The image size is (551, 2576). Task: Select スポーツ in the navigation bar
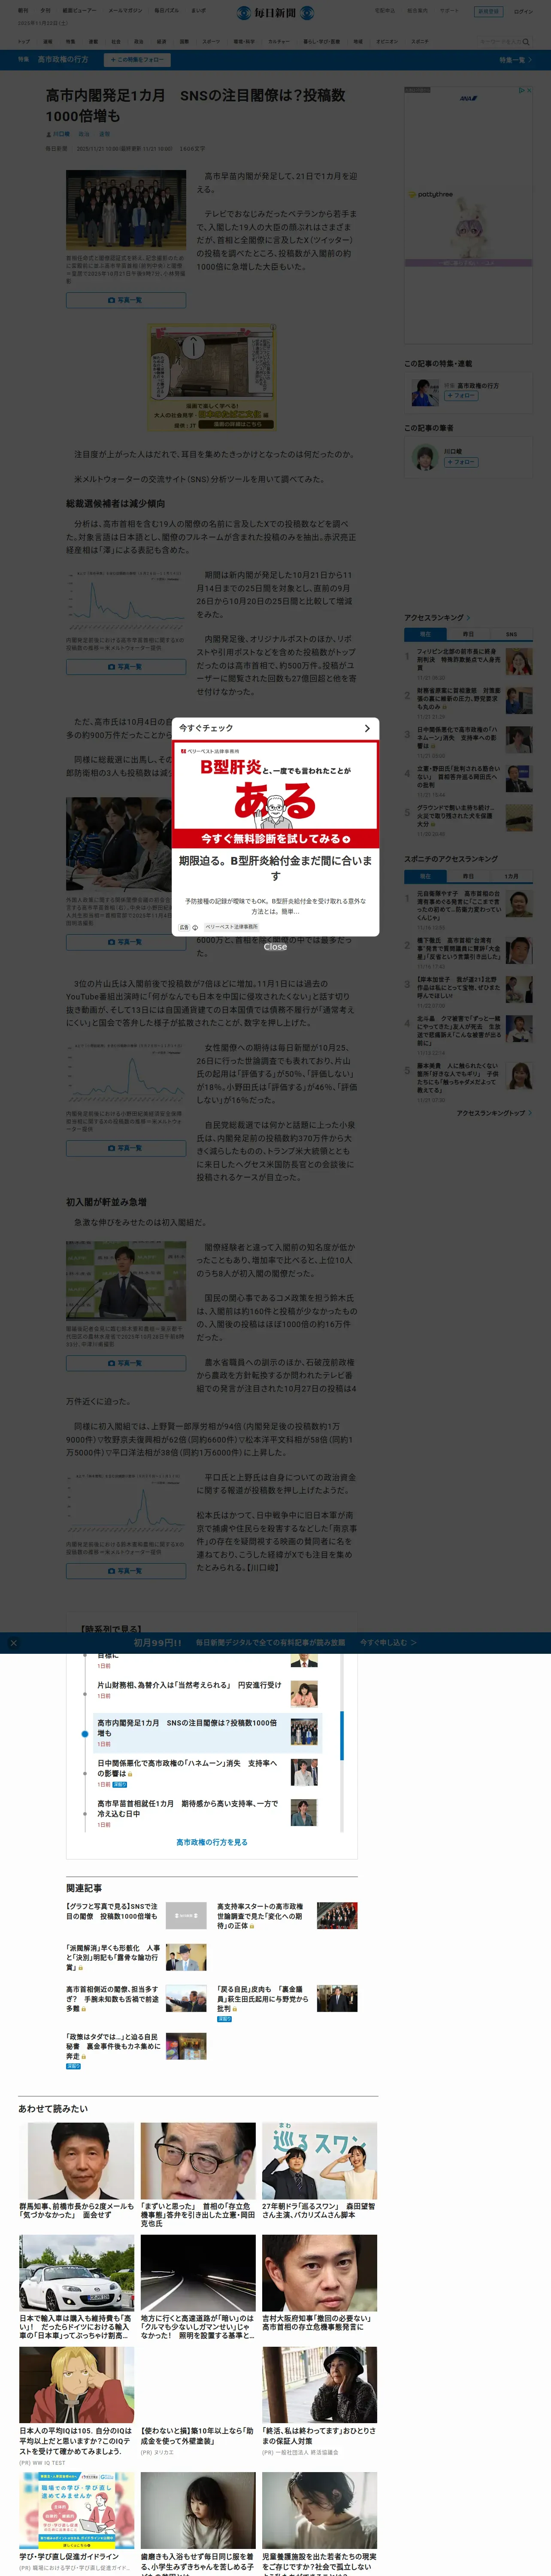(211, 42)
